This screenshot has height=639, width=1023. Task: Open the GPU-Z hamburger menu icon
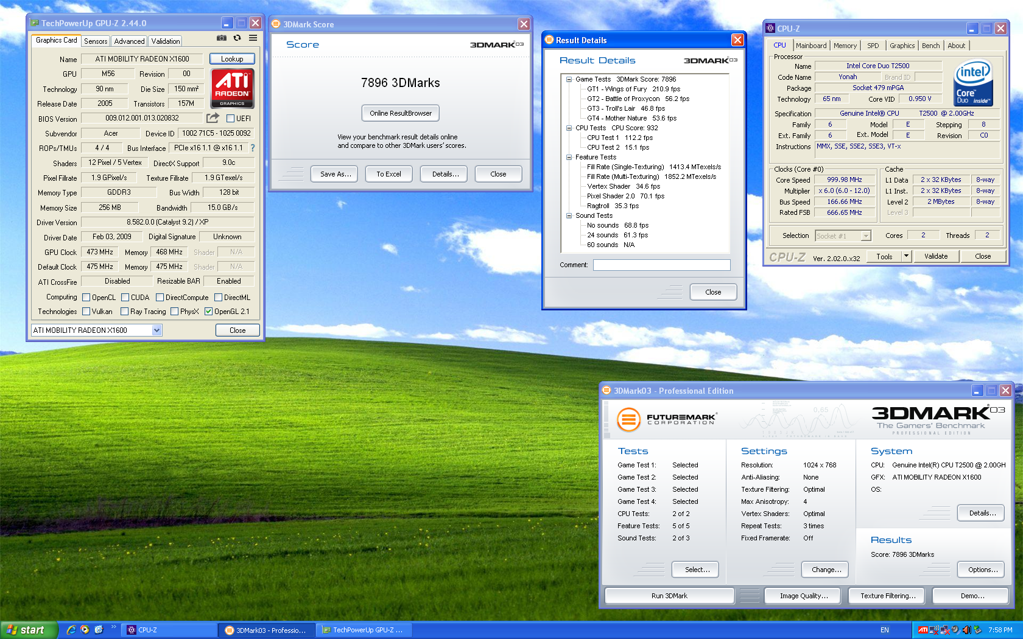click(253, 38)
